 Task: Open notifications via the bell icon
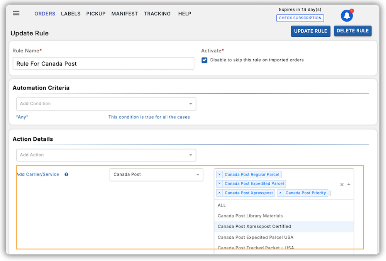click(x=346, y=15)
